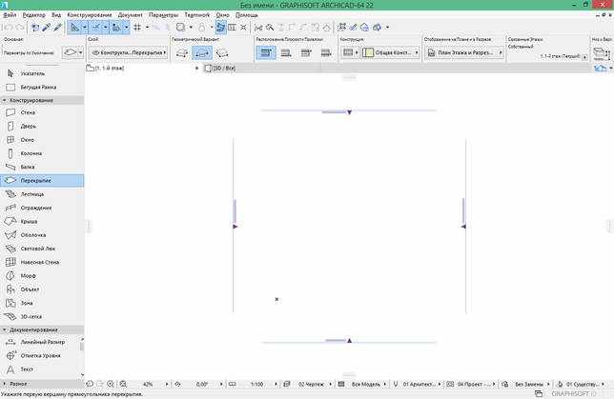Select the Оболочка shell tool

(x=42, y=235)
